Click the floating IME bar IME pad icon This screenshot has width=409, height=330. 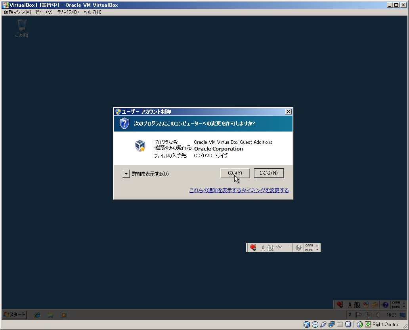(x=279, y=247)
